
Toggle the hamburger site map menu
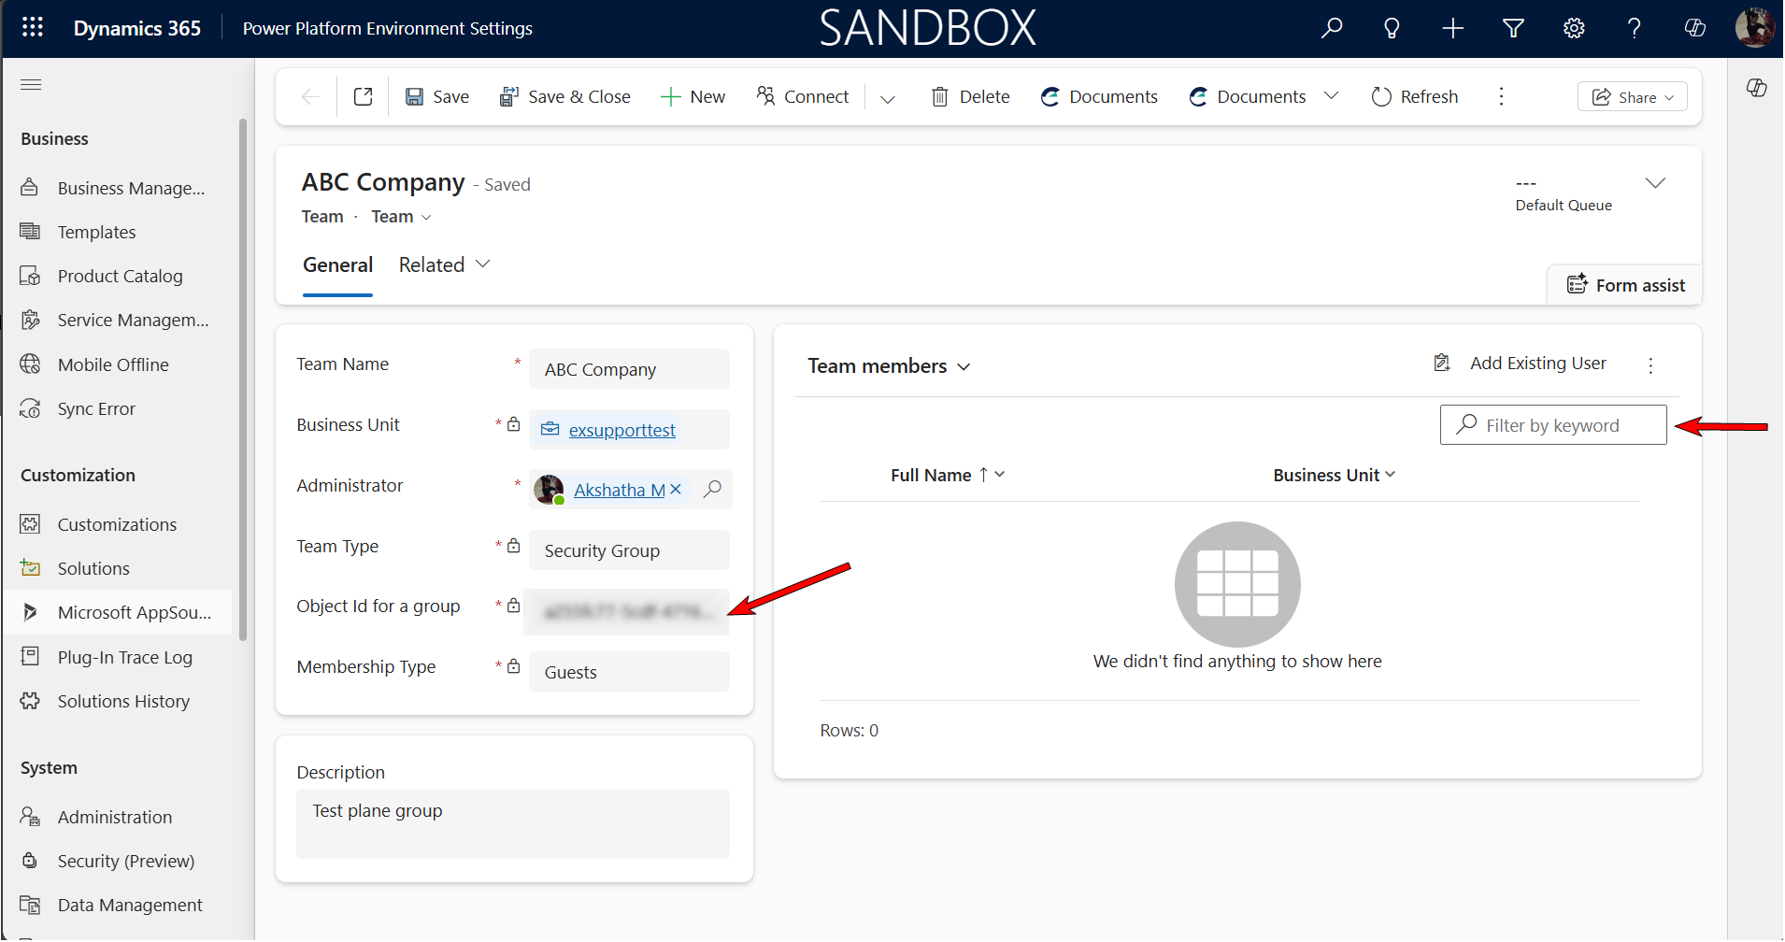coord(31,85)
